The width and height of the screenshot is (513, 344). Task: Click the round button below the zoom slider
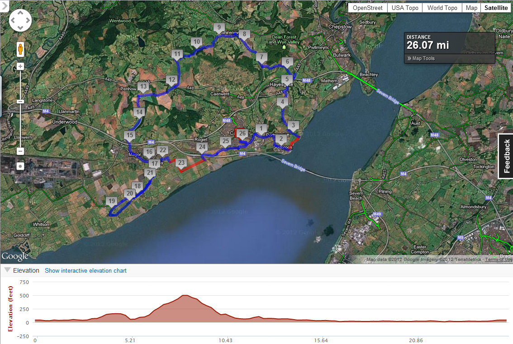click(x=20, y=166)
